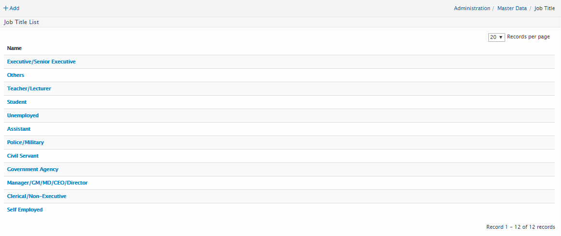Image resolution: width=561 pixels, height=236 pixels.
Task: Click the plus Add icon
Action: tap(6, 8)
